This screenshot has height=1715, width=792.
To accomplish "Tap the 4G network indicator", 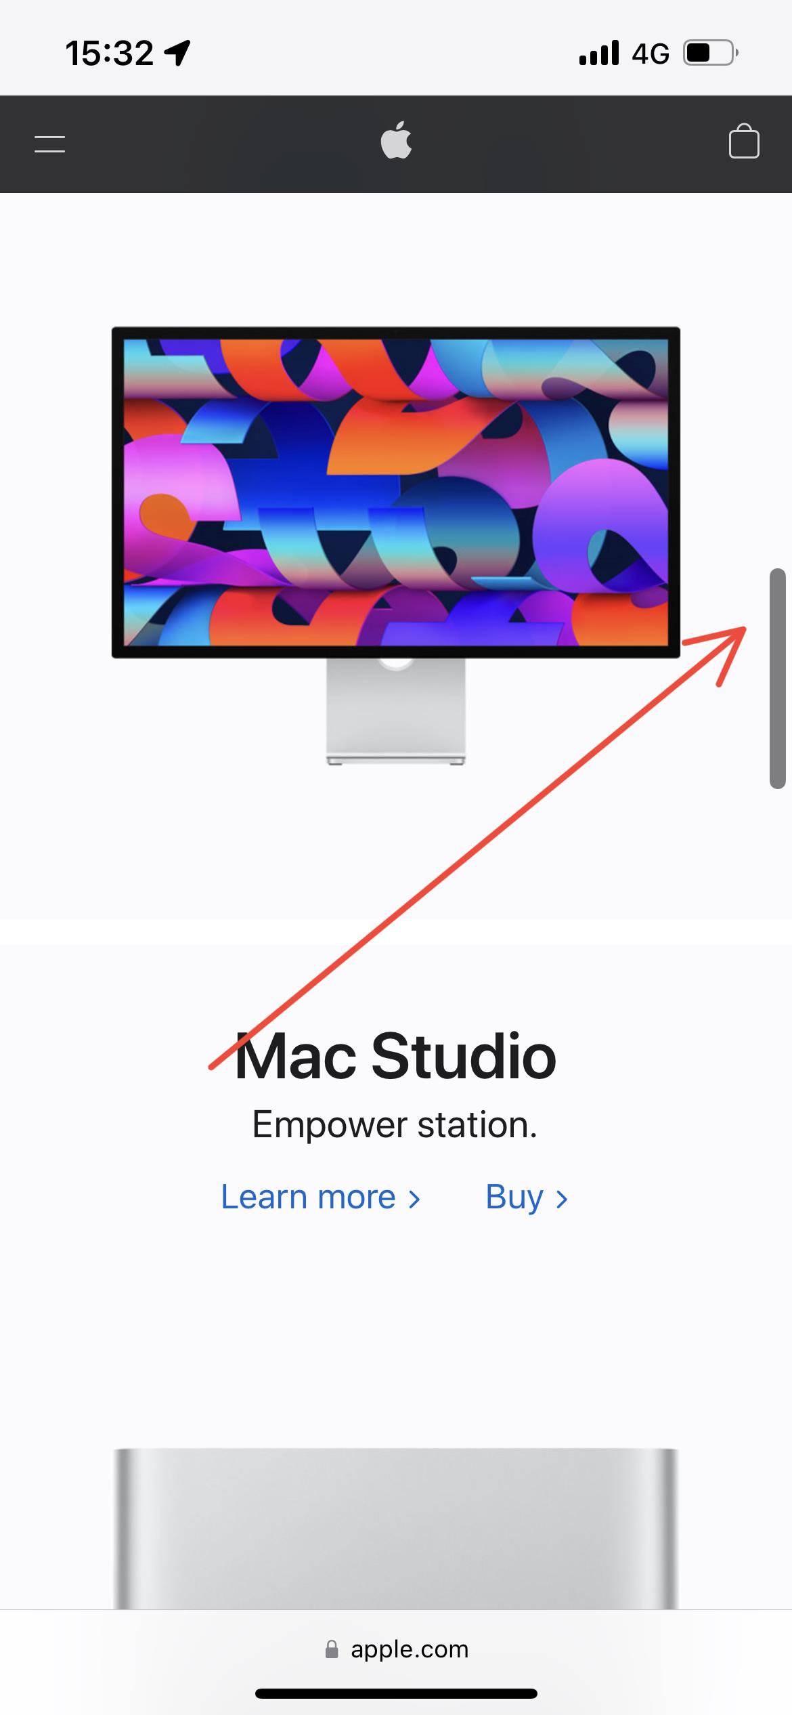I will (x=651, y=54).
